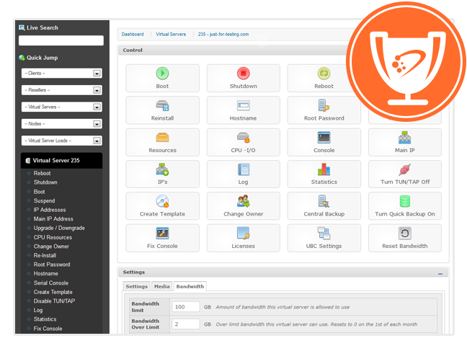Open the Statistics chart icon
The image size is (467, 346).
click(324, 169)
